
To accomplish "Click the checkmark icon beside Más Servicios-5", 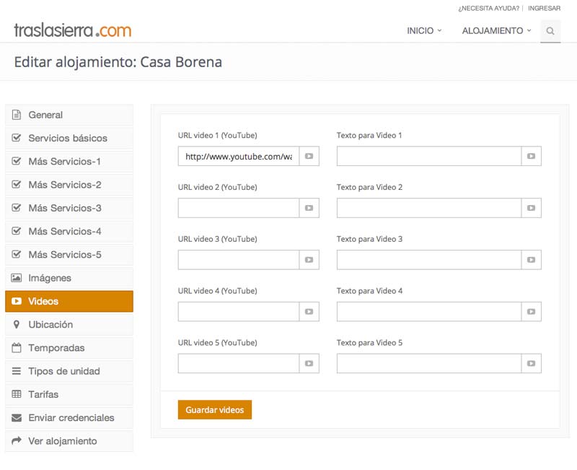I will point(16,254).
